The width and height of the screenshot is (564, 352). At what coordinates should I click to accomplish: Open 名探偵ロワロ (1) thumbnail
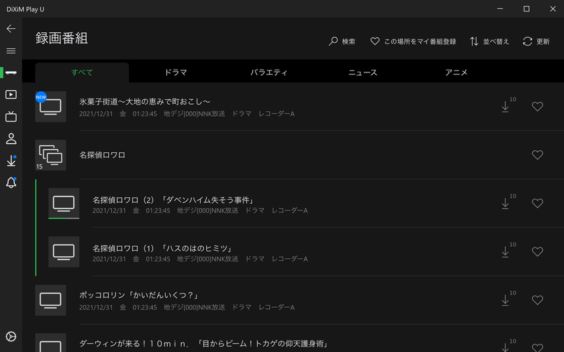[x=64, y=252]
